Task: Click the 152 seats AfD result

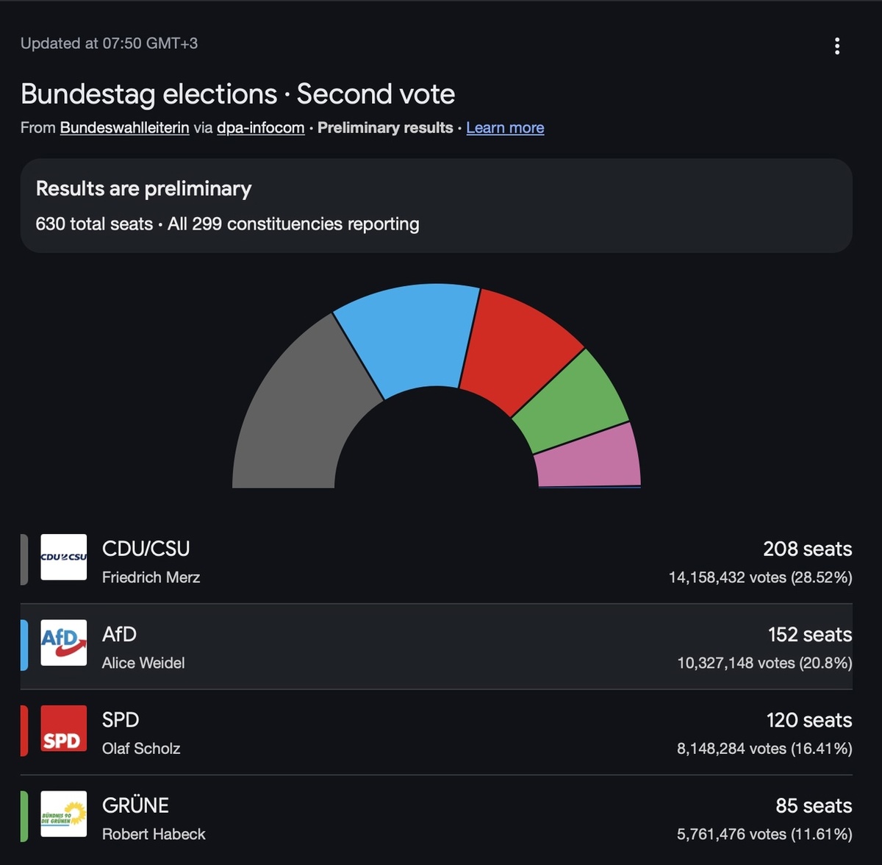Action: pyautogui.click(x=809, y=635)
